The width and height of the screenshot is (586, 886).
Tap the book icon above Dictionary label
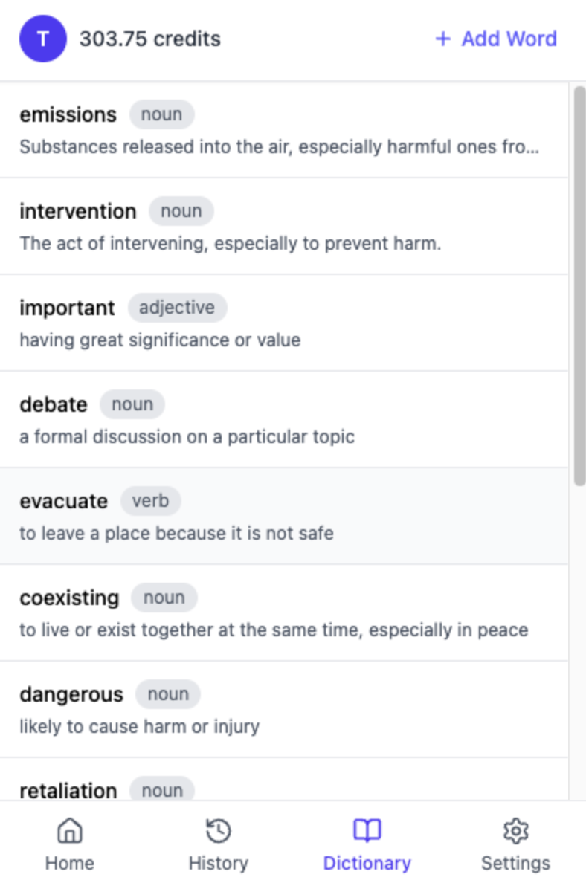[367, 830]
